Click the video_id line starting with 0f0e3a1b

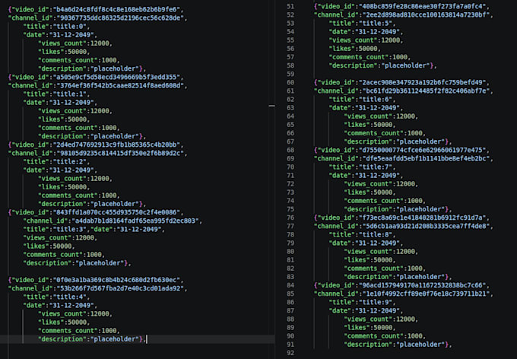pos(96,280)
